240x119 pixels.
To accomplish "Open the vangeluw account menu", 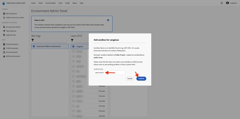I will click(231, 3).
